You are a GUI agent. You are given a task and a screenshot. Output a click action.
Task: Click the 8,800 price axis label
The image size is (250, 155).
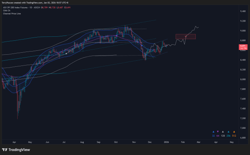point(243,40)
